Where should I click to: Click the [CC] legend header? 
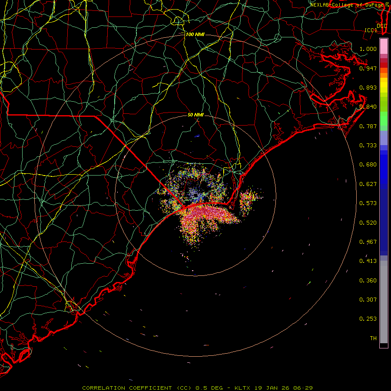[x=371, y=30]
